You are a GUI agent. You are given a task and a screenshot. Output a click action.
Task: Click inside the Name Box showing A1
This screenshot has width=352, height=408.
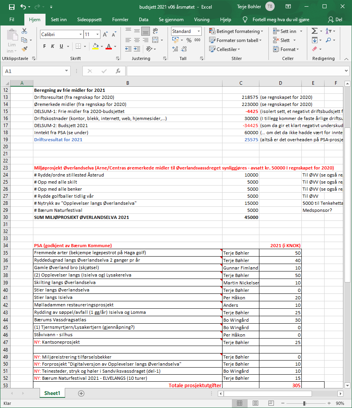pos(33,71)
